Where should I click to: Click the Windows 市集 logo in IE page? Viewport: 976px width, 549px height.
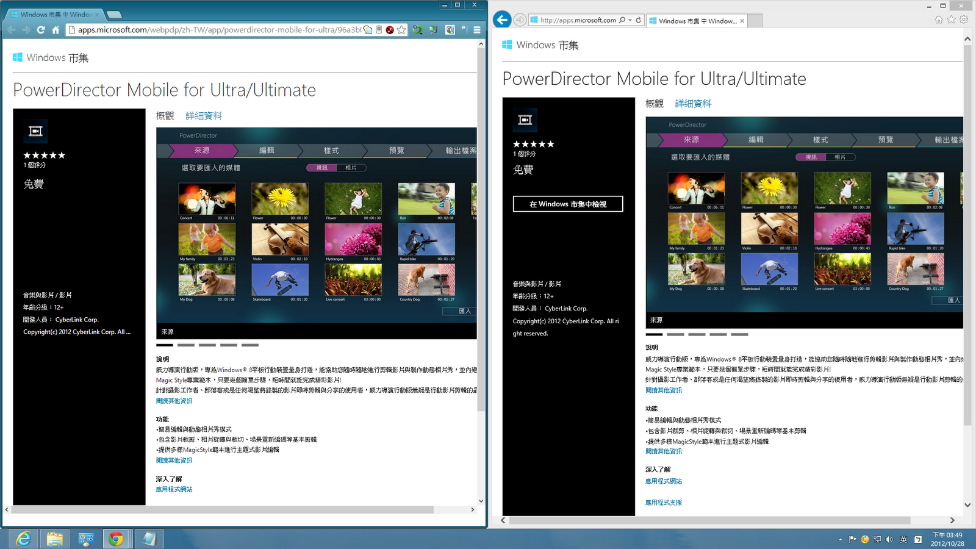(x=540, y=45)
